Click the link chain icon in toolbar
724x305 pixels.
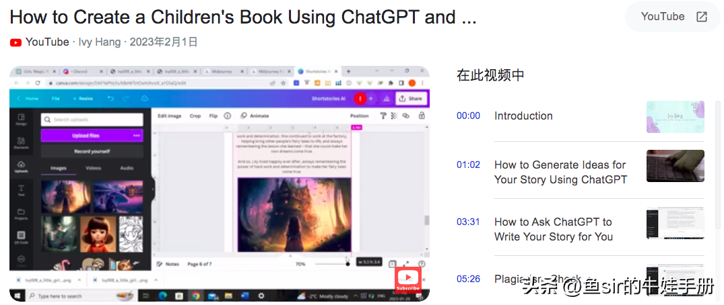(x=406, y=116)
